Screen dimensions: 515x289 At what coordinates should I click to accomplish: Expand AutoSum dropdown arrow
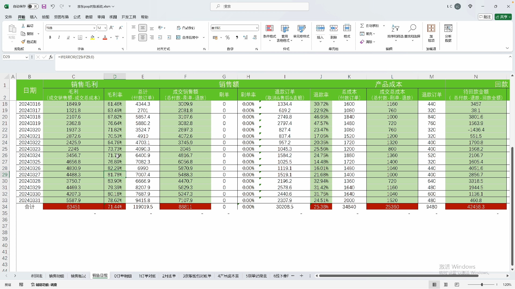[x=384, y=26]
